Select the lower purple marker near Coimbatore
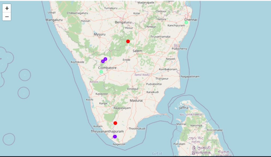 tap(102, 61)
